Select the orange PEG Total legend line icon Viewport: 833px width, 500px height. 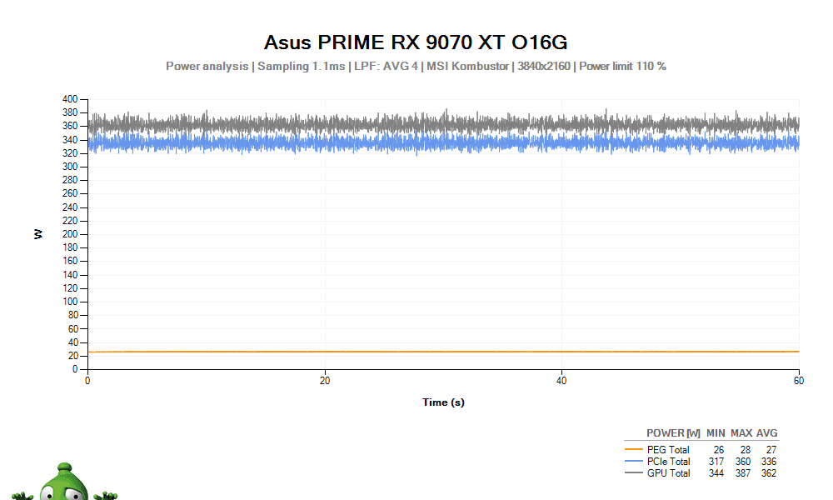635,449
